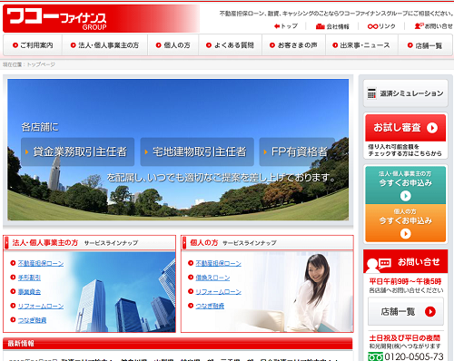The image size is (454, 361).
Task: Click the red arrow icon on 店舗一覧 button
Action: click(x=430, y=311)
